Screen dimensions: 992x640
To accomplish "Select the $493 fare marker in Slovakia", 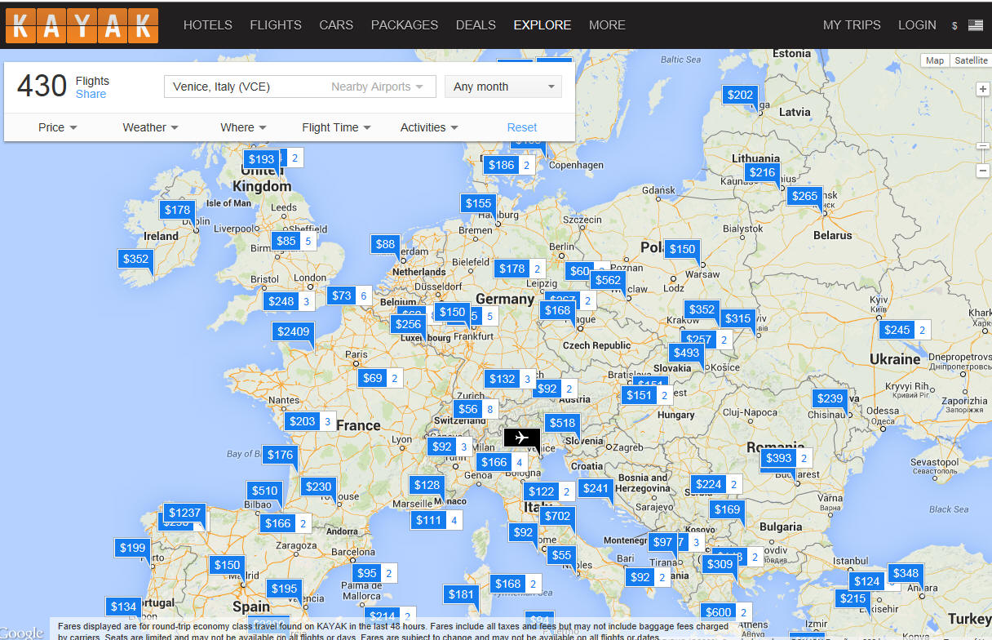I will coord(686,353).
